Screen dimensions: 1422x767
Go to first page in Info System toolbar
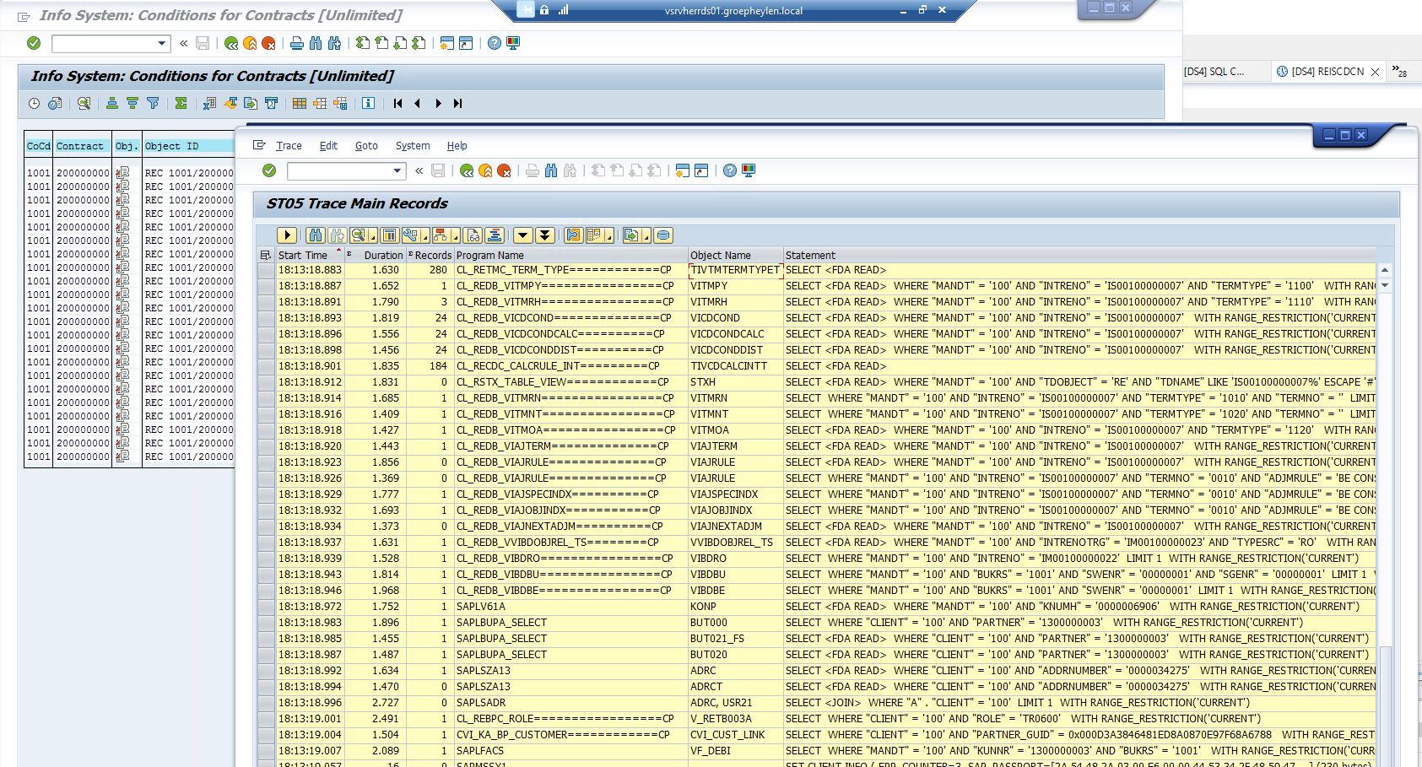point(397,103)
